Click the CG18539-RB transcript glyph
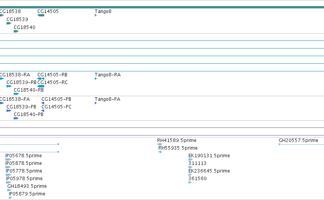The height and width of the screenshot is (200, 324). click(9, 86)
